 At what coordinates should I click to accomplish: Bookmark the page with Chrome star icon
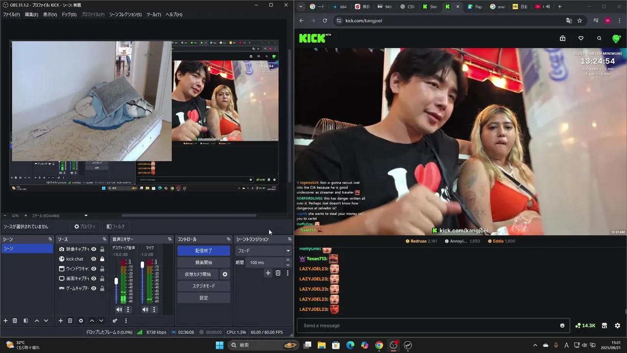[579, 21]
